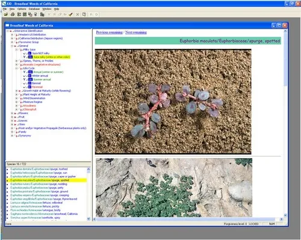
Task: Expand Spines, Thorns, or Prickles node
Action: click(x=17, y=61)
